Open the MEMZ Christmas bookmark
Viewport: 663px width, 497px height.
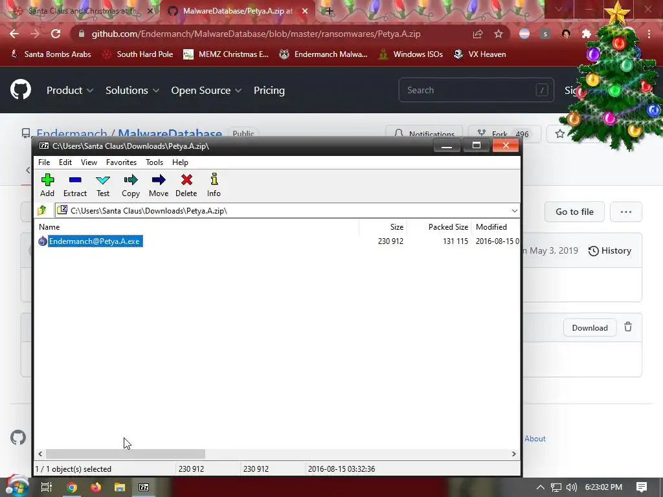click(226, 54)
